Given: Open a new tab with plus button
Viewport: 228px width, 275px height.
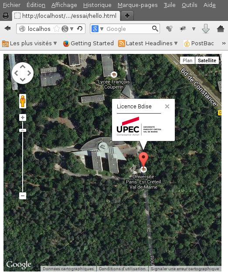Looking at the screenshot, I should [127, 16].
